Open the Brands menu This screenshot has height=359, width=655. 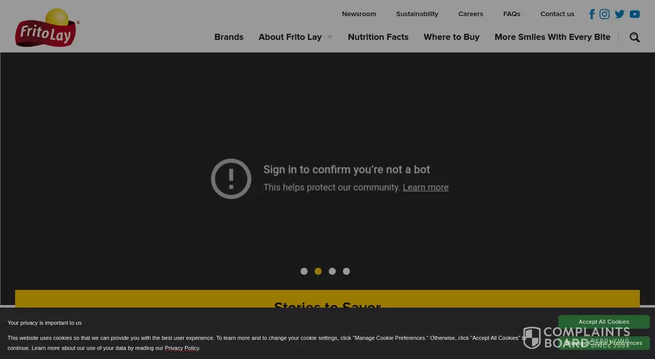(x=229, y=37)
